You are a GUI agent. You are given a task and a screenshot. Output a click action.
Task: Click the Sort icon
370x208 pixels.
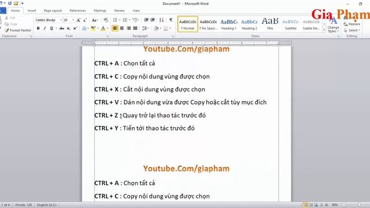pyautogui.click(x=161, y=20)
